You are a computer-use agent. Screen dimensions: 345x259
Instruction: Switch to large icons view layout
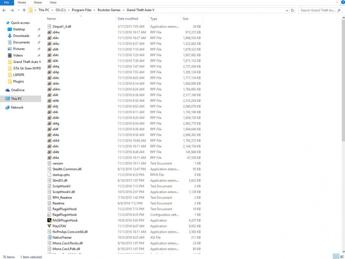click(x=342, y=257)
